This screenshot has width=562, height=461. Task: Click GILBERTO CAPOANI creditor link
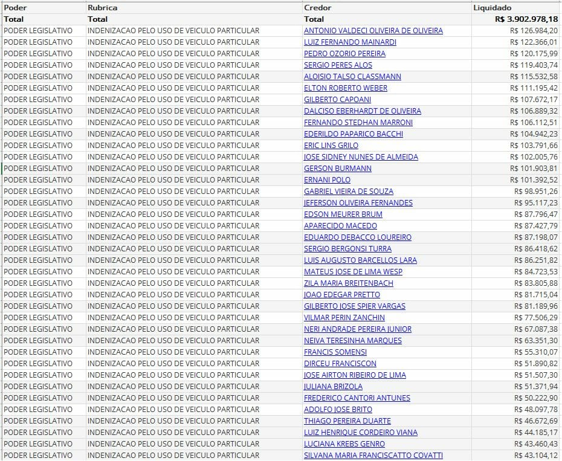(337, 100)
